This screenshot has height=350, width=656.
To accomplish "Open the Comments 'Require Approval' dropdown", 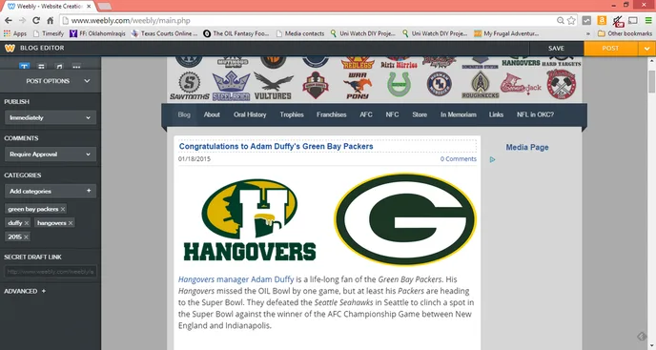I will pos(51,154).
